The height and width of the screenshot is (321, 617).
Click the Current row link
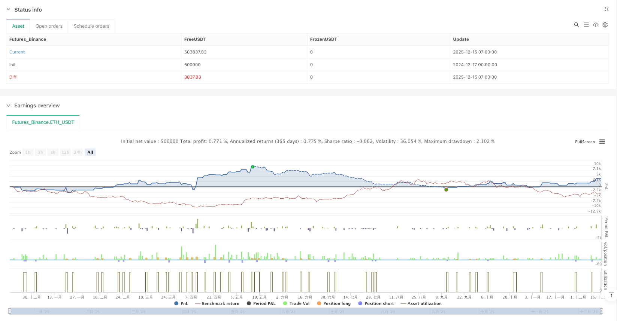pos(17,52)
